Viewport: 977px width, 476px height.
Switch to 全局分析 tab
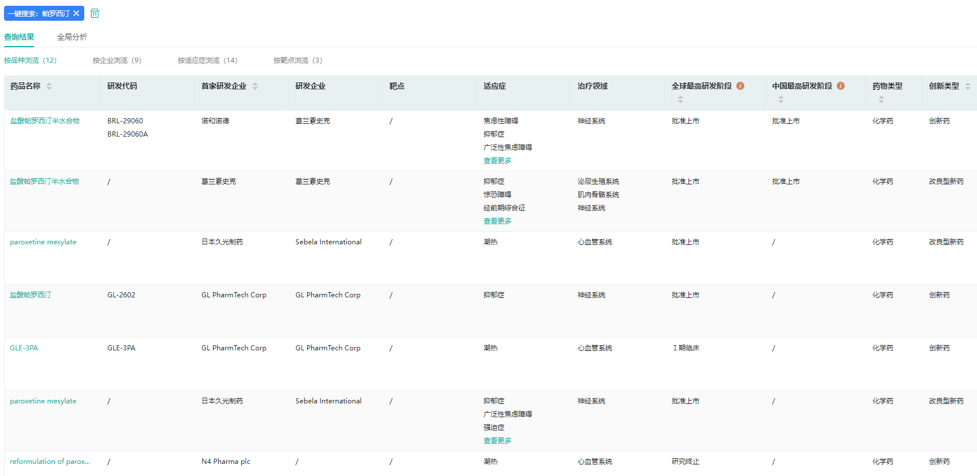pos(72,37)
